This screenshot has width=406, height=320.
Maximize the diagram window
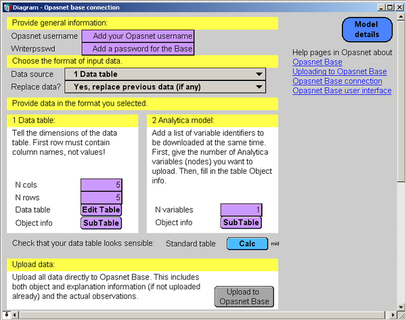tap(390, 7)
